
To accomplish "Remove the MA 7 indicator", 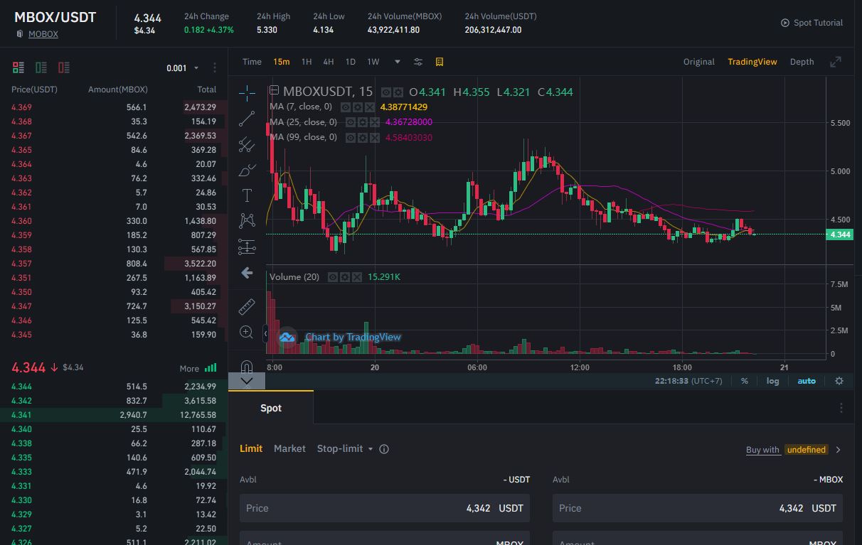I will (x=370, y=107).
